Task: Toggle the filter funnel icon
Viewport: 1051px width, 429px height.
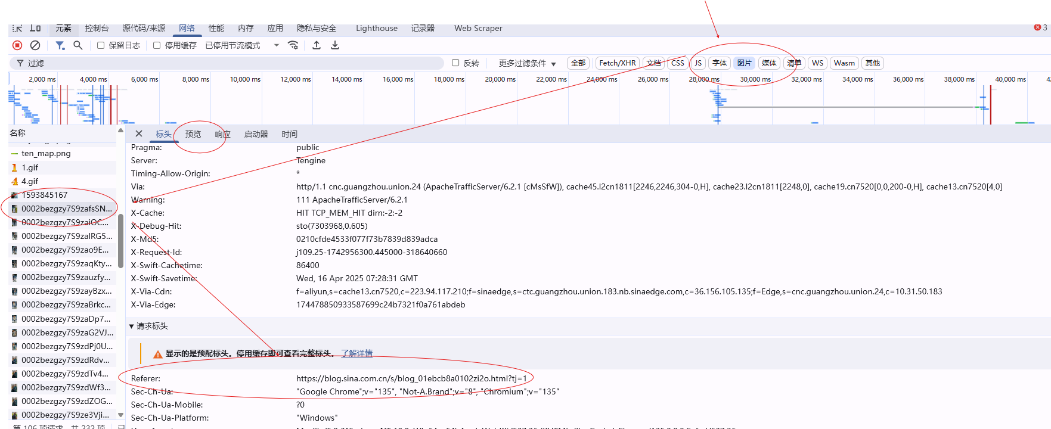Action: tap(60, 45)
